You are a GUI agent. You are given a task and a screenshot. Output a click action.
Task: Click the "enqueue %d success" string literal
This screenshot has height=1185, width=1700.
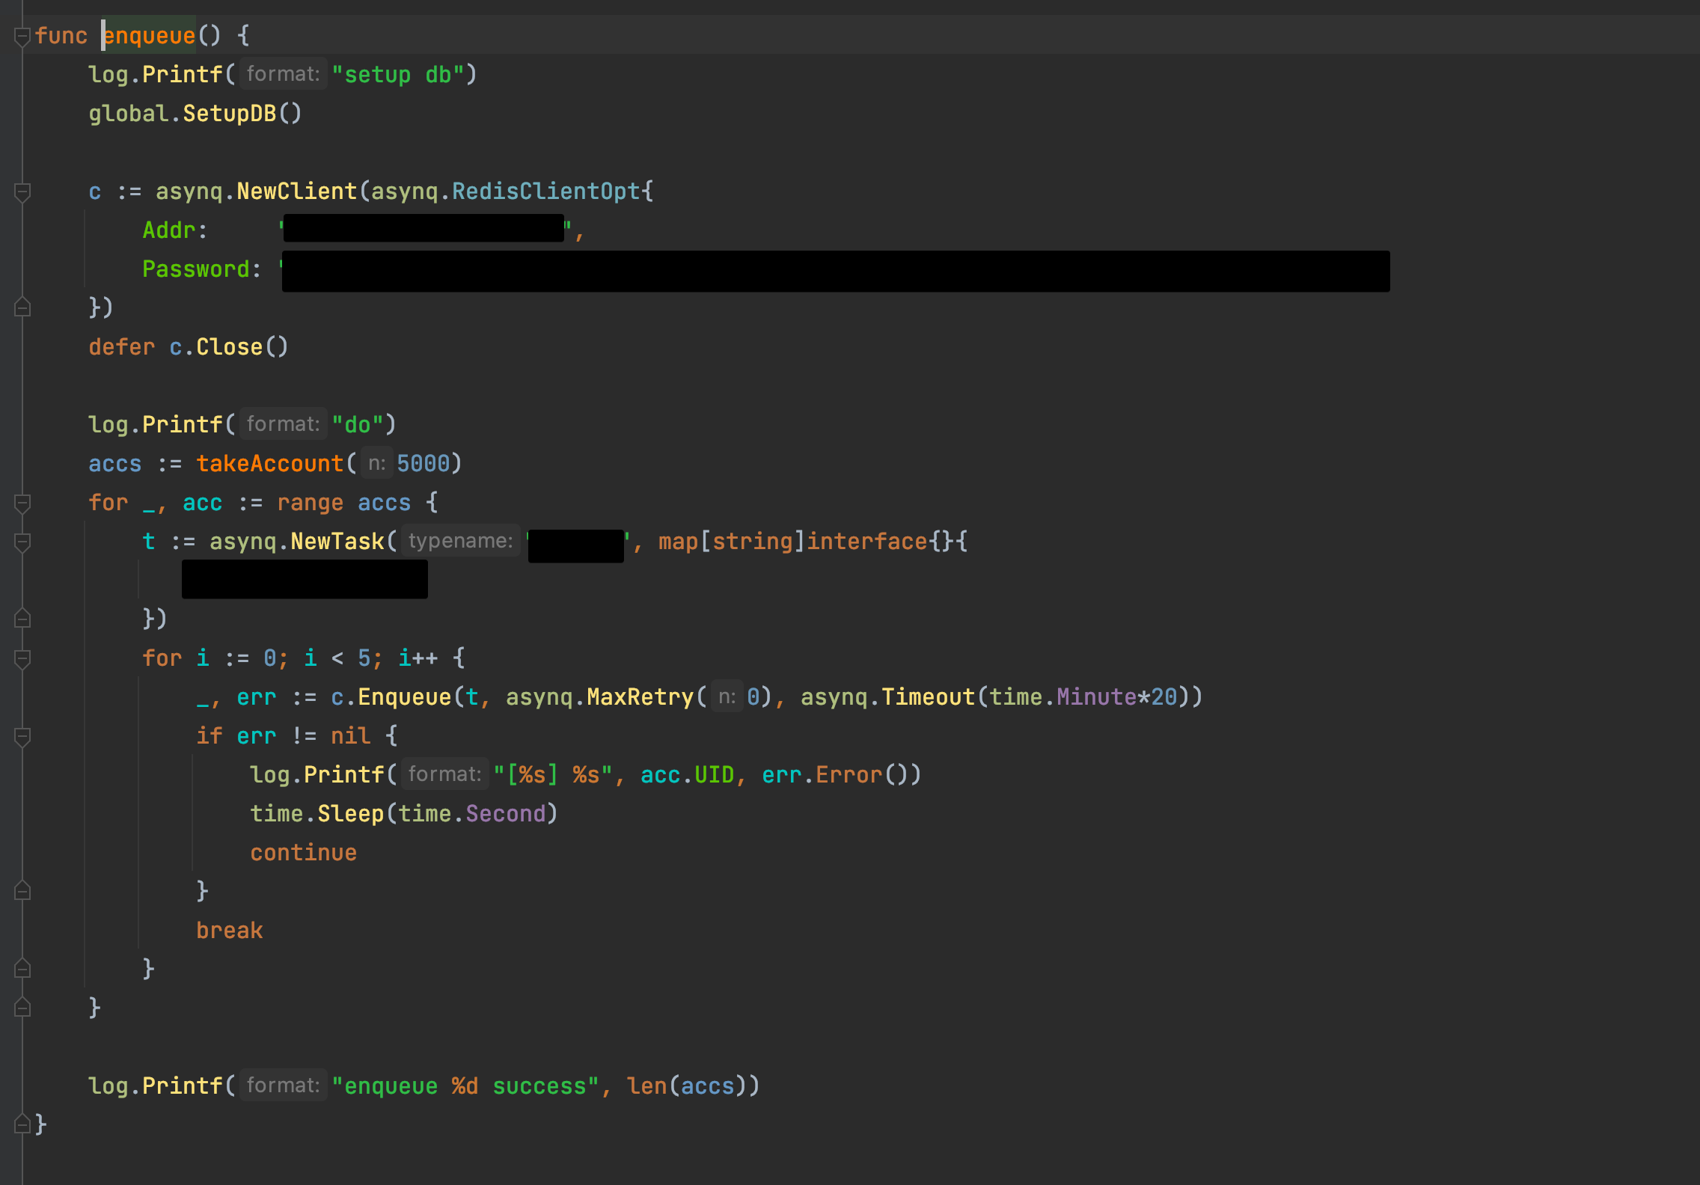coord(465,1086)
